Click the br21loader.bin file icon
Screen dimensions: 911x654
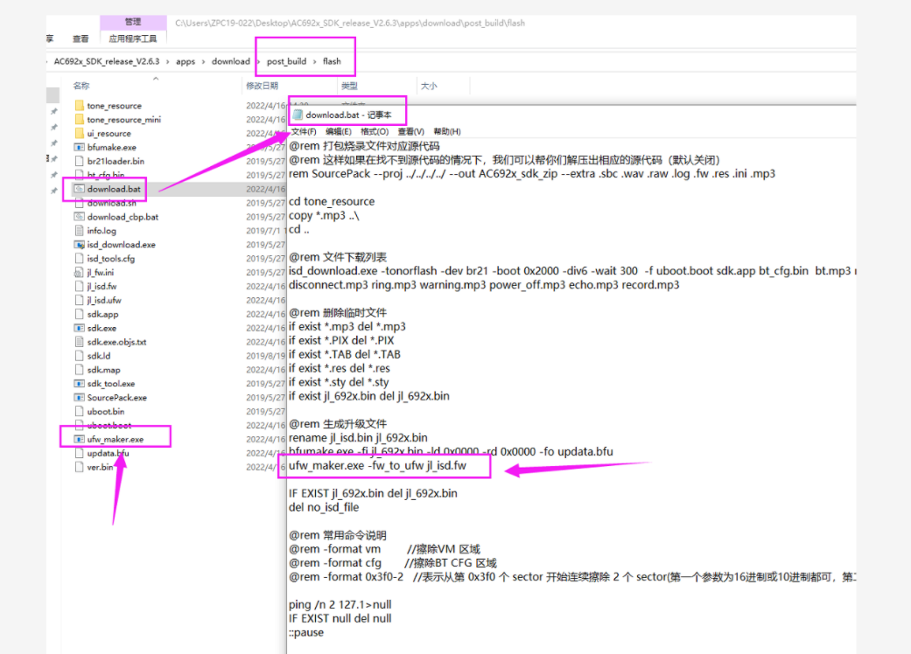(x=79, y=162)
